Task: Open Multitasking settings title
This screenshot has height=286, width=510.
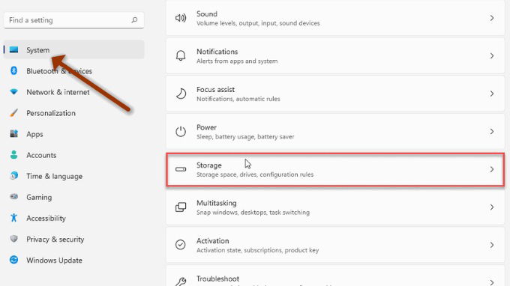Action: pyautogui.click(x=217, y=203)
